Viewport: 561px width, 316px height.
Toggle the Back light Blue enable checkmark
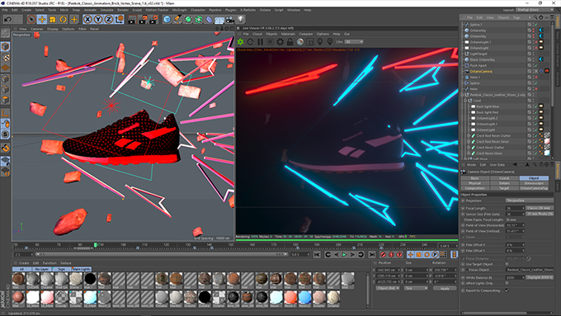(536, 106)
